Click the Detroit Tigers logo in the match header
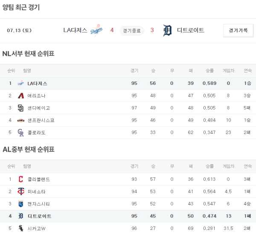Image resolution: width=256 pixels, height=235 pixels. coord(167,31)
